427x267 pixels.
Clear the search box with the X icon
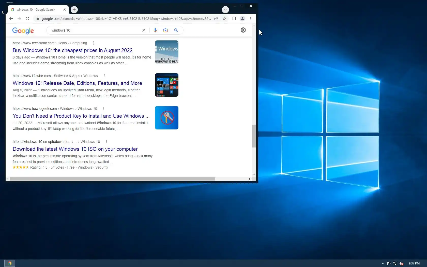click(144, 30)
